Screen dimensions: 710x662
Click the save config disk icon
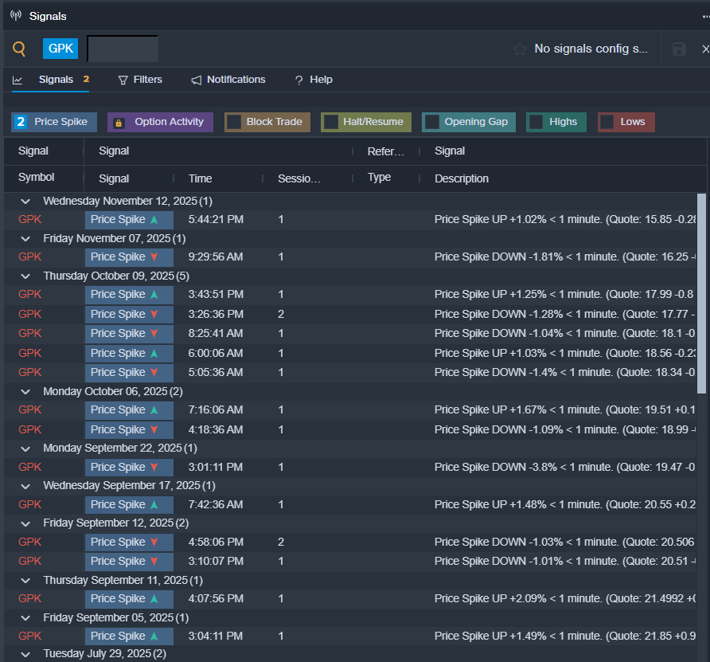point(679,49)
